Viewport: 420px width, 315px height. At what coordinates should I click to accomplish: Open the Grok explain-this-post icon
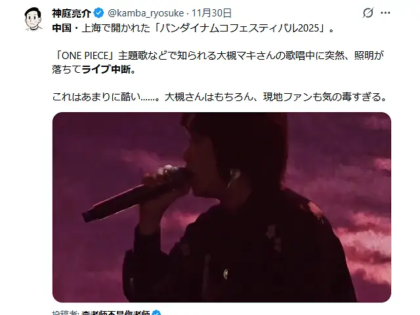[368, 12]
